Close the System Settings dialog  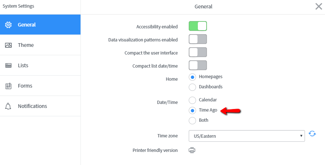click(319, 7)
